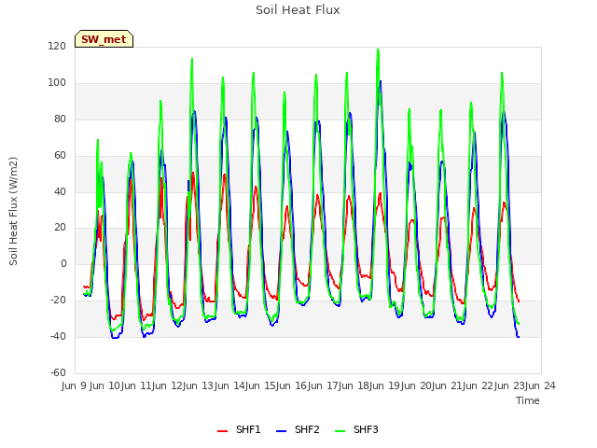Click the green SHF3 legend line swatch
Screen dimensions: 597x448
point(340,431)
